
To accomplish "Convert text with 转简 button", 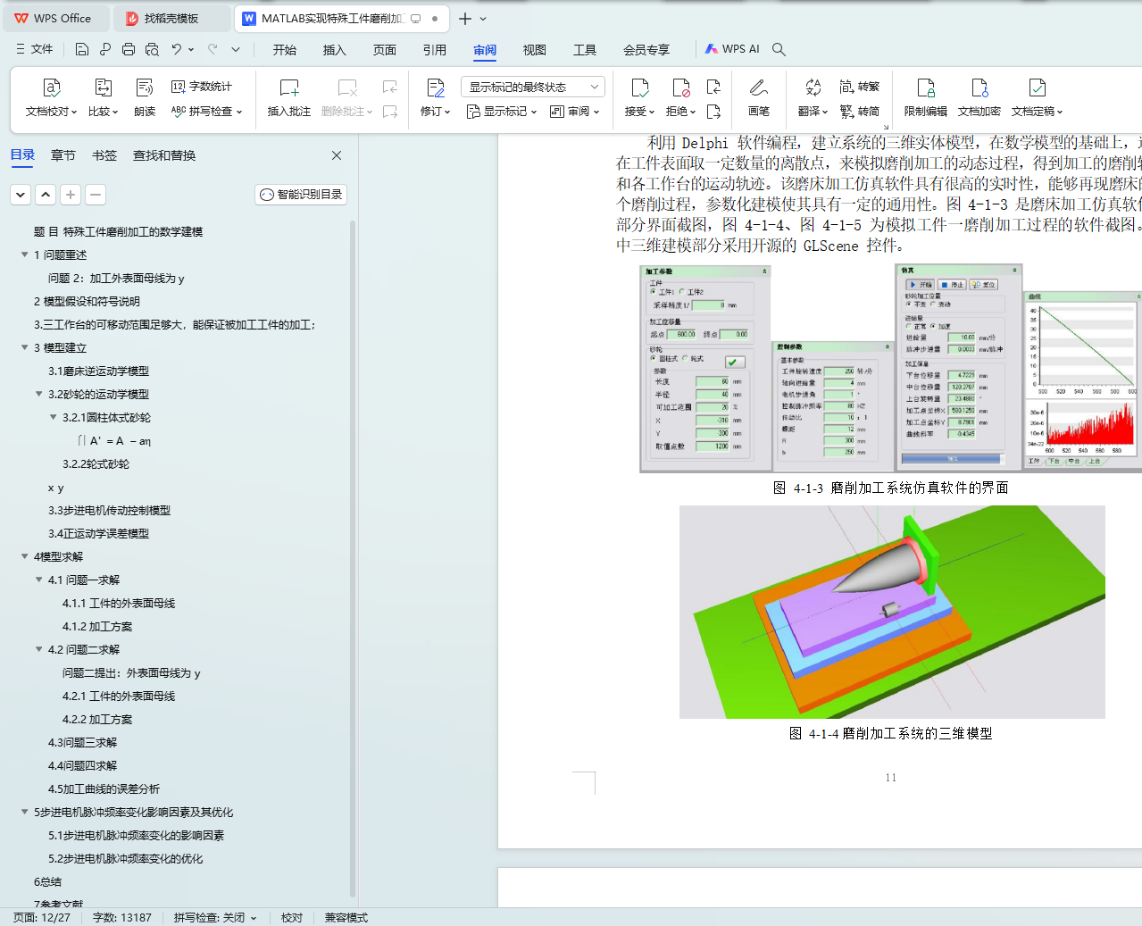I will point(859,112).
